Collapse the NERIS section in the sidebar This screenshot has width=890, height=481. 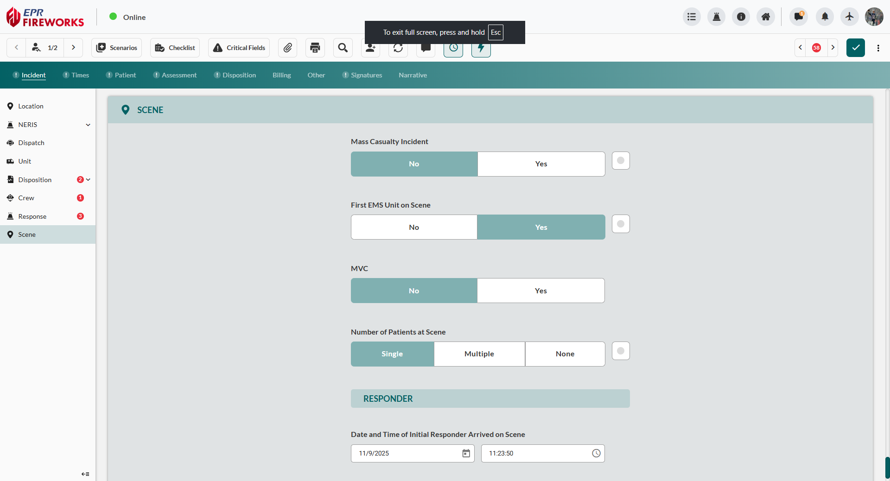[x=88, y=125]
